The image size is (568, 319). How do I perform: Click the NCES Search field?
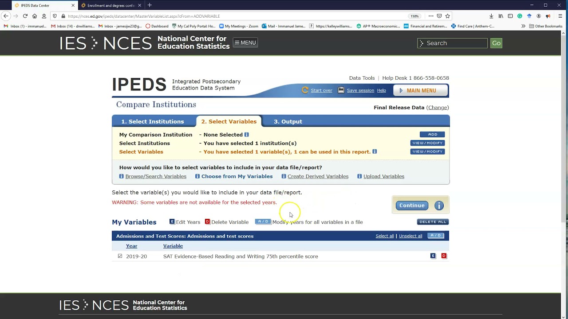pyautogui.click(x=452, y=43)
